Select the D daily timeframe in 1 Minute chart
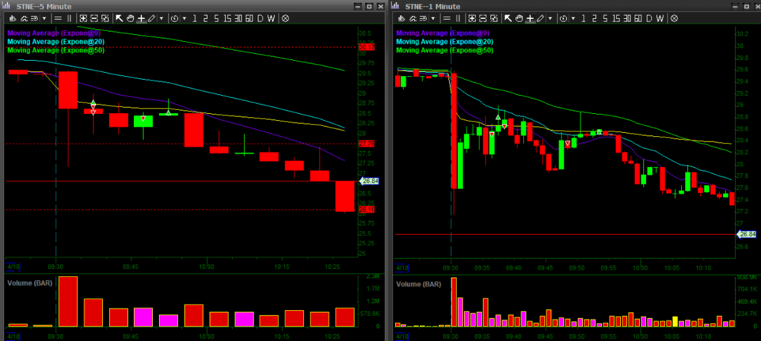The height and width of the screenshot is (341, 761). pyautogui.click(x=648, y=17)
